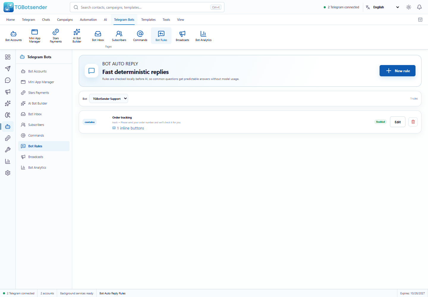This screenshot has width=428, height=297.
Task: Select Broadcasts in sidebar list
Action: coord(44,157)
